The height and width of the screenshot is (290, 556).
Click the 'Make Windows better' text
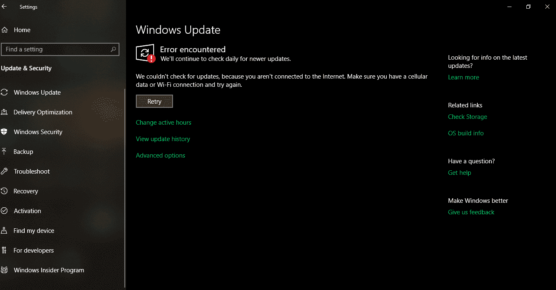[478, 201]
